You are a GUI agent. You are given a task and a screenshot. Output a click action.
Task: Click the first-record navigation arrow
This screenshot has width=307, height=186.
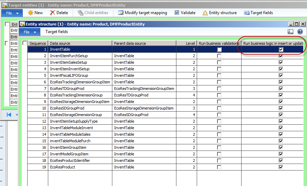click(x=9, y=115)
